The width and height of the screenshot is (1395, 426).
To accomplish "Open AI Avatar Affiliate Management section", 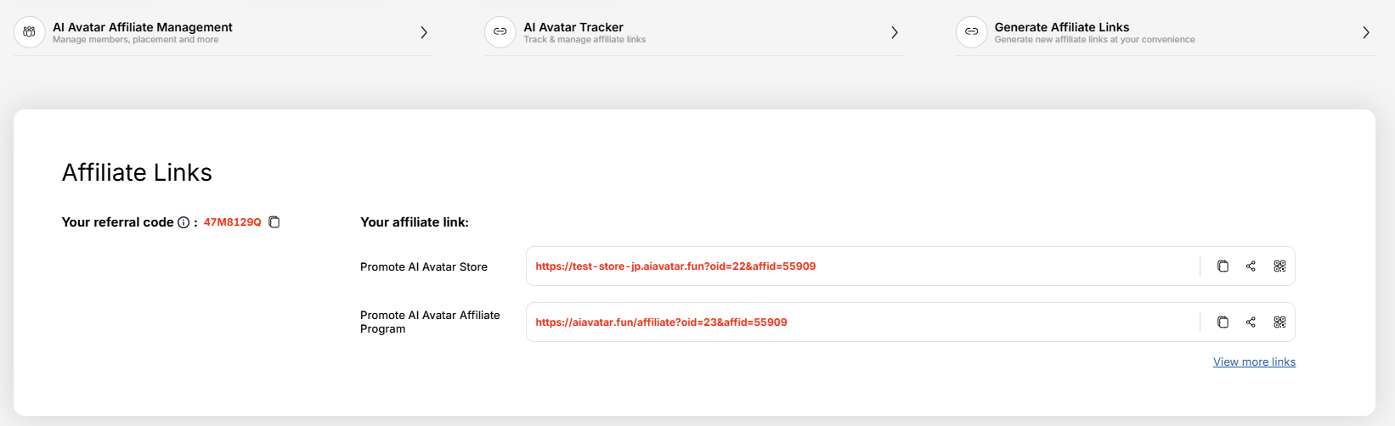I will [223, 32].
